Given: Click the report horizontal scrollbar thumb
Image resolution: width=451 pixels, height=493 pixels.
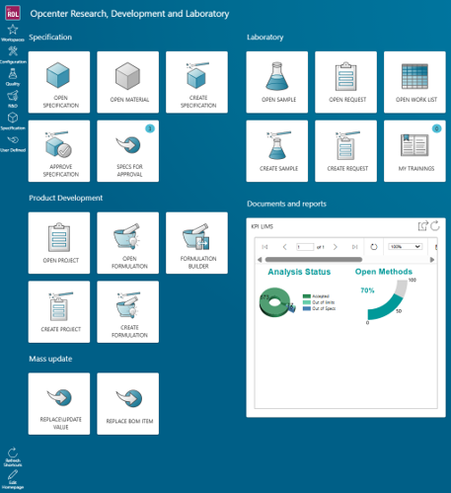Looking at the screenshot, I should 314,260.
